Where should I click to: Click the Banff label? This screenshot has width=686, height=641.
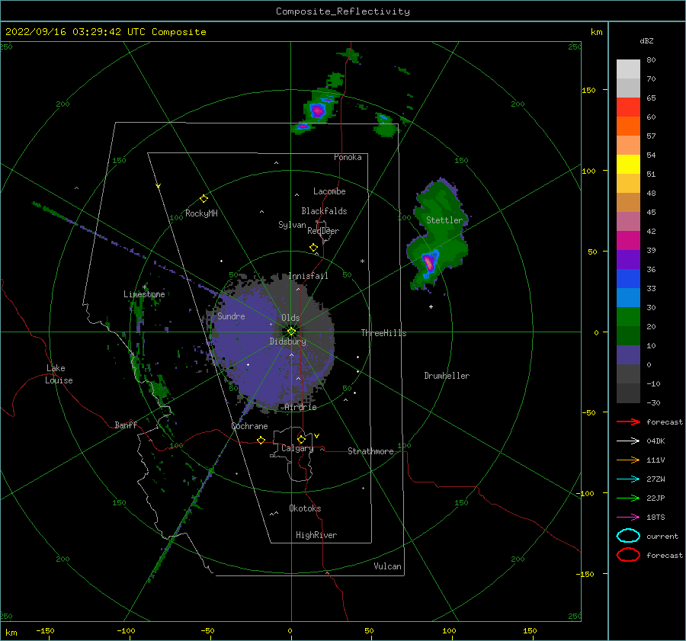pos(126,425)
